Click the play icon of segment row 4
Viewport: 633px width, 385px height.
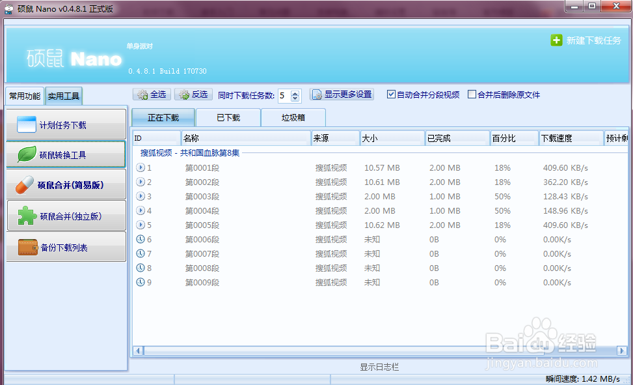140,210
